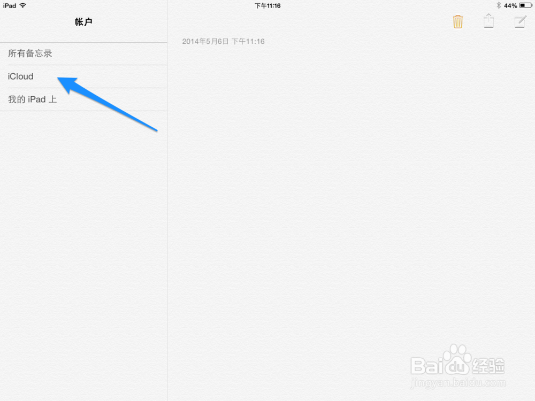Image resolution: width=535 pixels, height=401 pixels.
Task: Click the blue arrow annotation
Action: pos(107,104)
